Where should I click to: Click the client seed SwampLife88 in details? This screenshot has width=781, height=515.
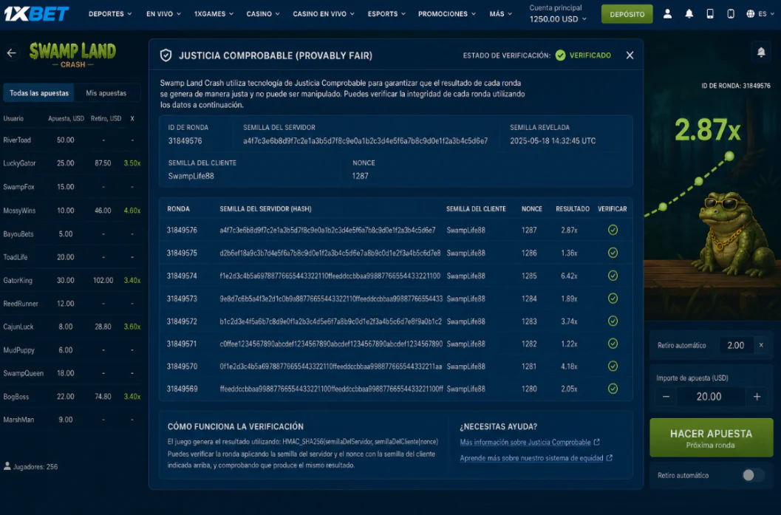tap(191, 176)
